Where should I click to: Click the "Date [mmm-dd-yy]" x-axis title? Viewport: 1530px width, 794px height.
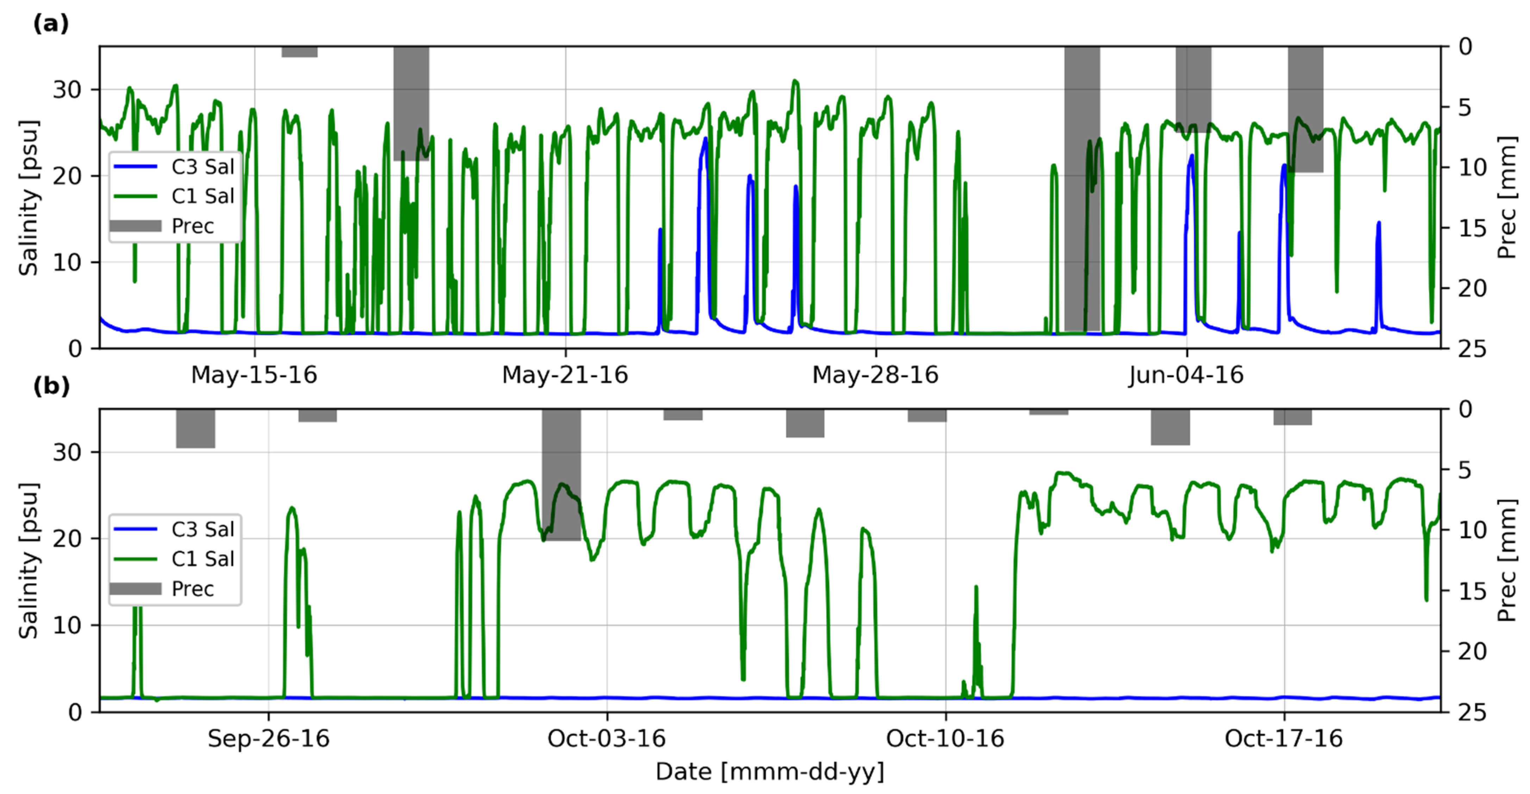point(770,771)
